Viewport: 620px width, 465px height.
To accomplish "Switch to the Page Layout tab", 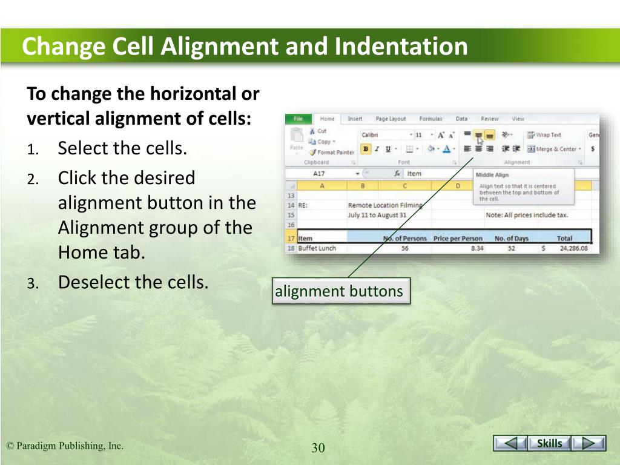I will click(391, 119).
